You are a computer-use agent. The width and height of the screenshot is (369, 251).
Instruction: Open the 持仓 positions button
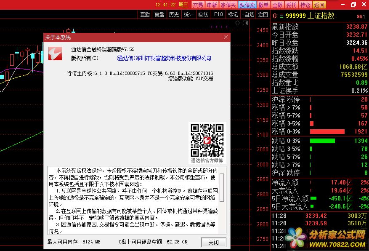pyautogui.click(x=305, y=5)
